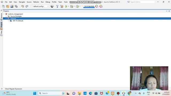Click the Redo arrow icon
This screenshot has height=96, width=171.
[x=27, y=6]
